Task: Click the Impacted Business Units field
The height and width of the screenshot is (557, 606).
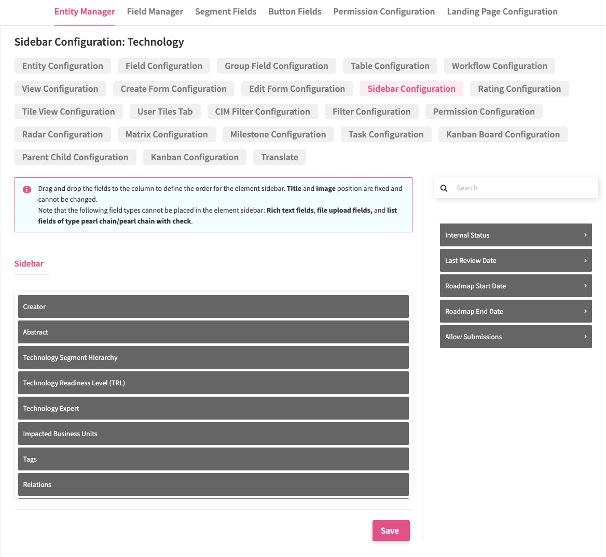Action: [x=213, y=434]
